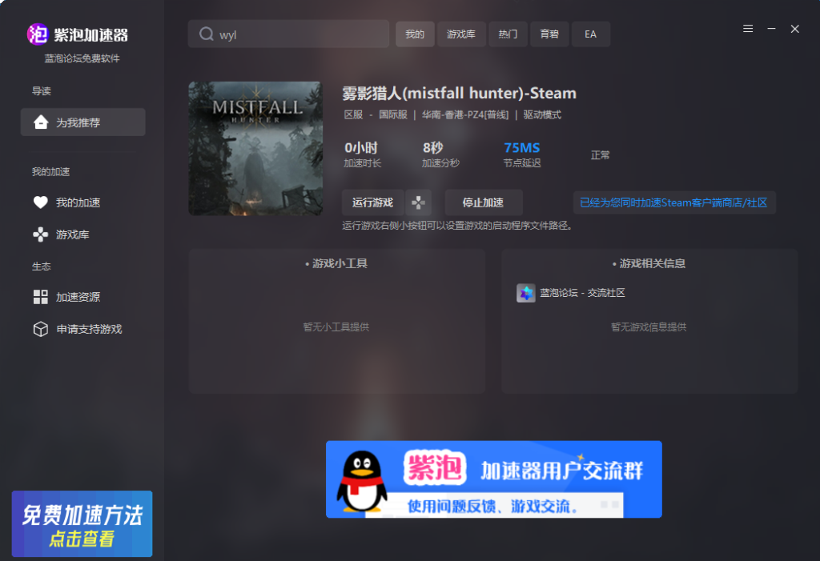Minimize the accelerator window
This screenshot has width=820, height=561.
click(771, 29)
